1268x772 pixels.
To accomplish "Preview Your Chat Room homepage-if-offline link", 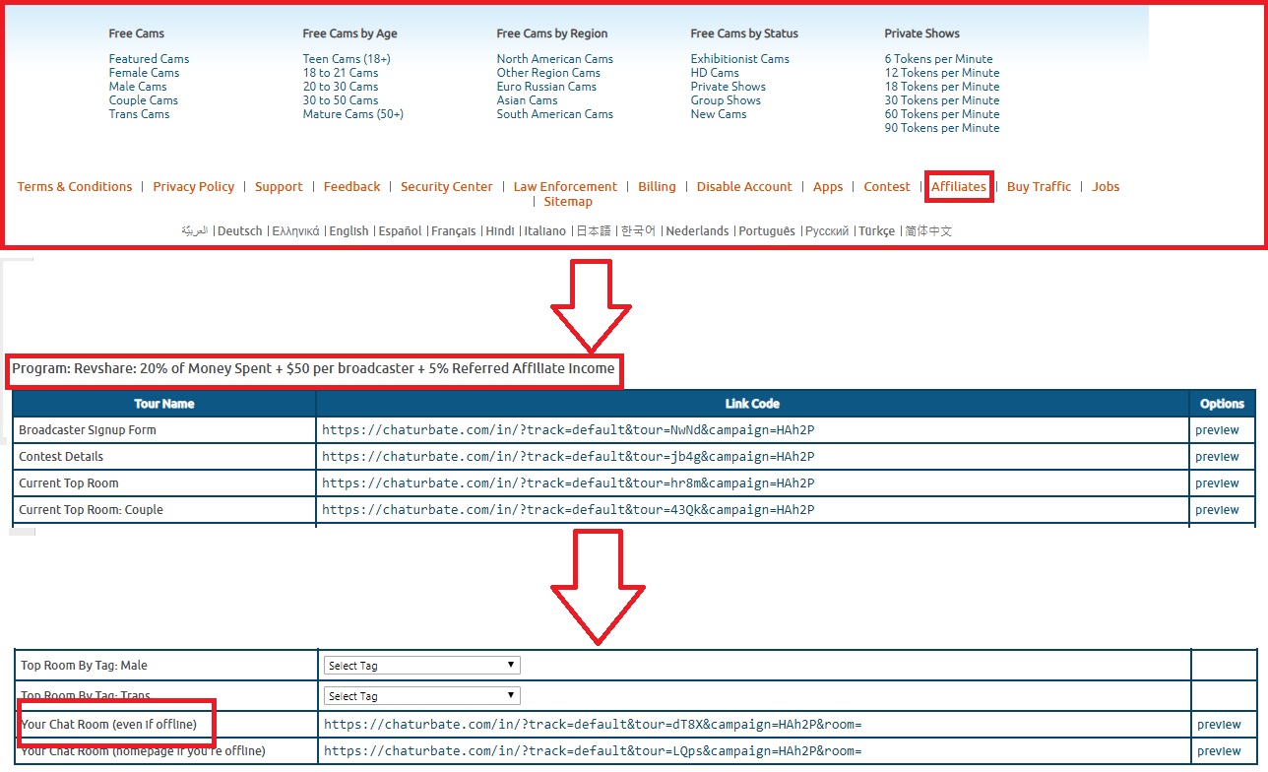I will (1219, 751).
